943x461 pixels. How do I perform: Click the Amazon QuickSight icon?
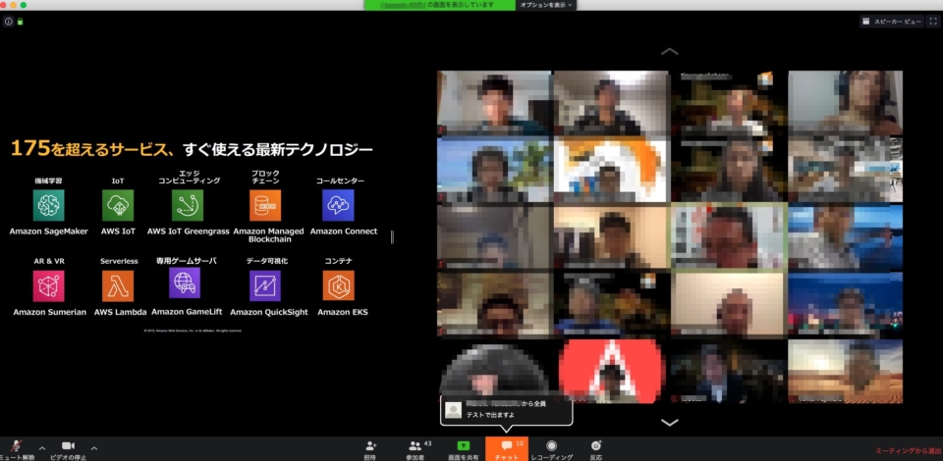[265, 285]
